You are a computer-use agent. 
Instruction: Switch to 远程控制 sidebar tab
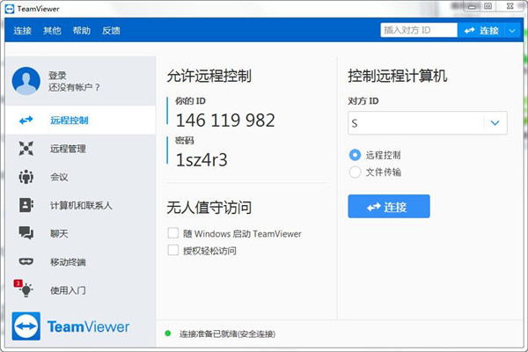coord(80,121)
